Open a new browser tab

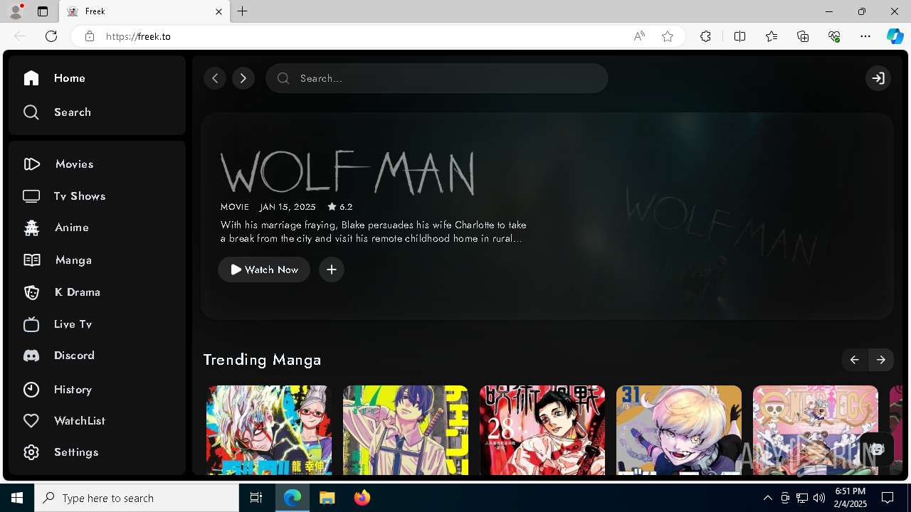click(243, 11)
